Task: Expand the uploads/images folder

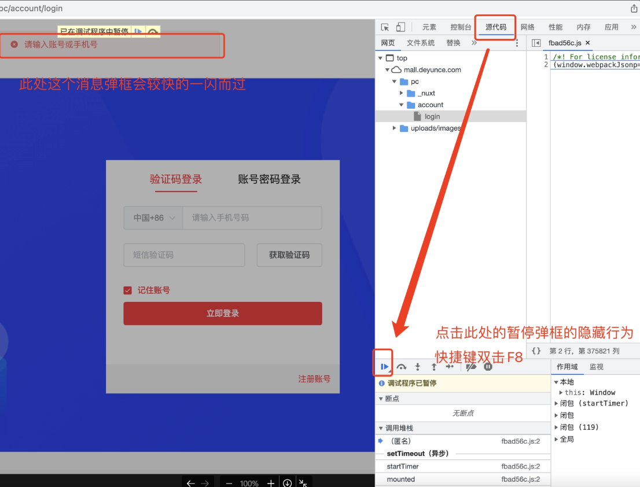Action: [x=394, y=128]
